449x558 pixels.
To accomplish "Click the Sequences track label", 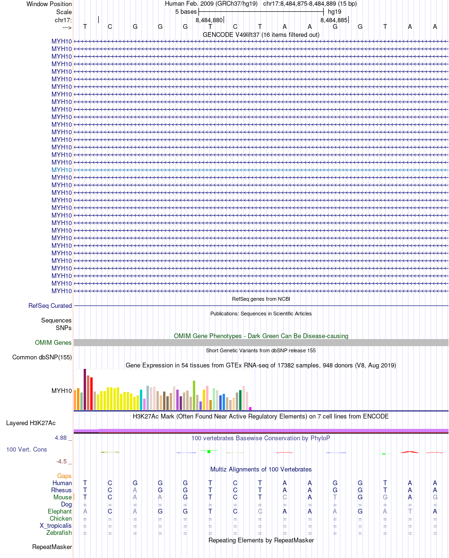I will pyautogui.click(x=56, y=320).
